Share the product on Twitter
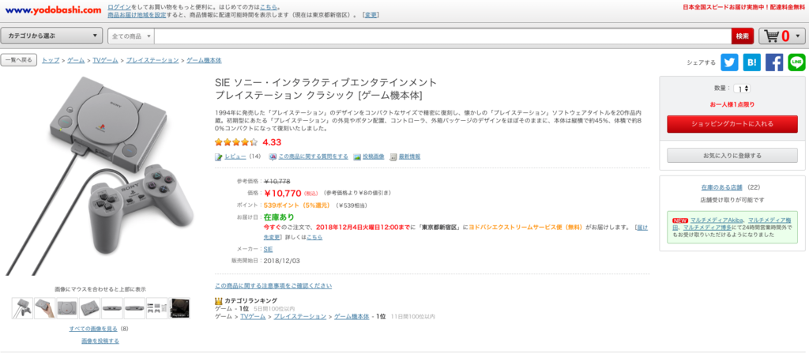This screenshot has height=358, width=809. pyautogui.click(x=729, y=62)
